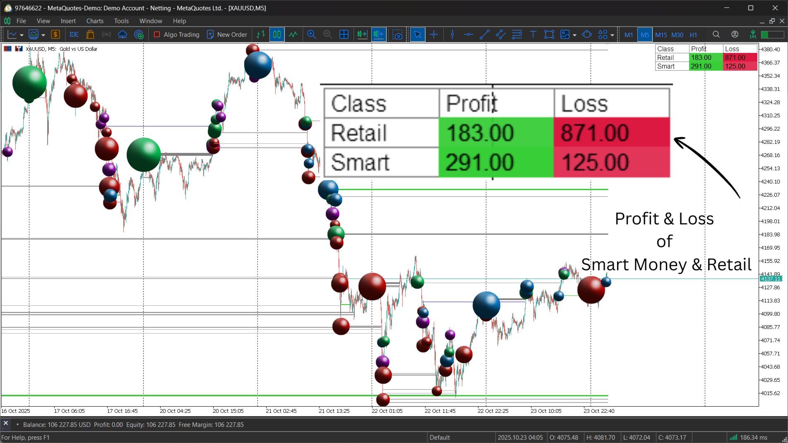Expand the image objects dropdown arrow
This screenshot has width=788, height=443.
(574, 35)
